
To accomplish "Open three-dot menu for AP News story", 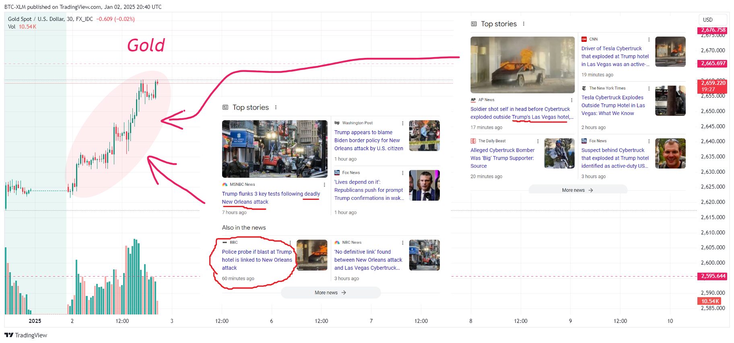I will pyautogui.click(x=571, y=100).
